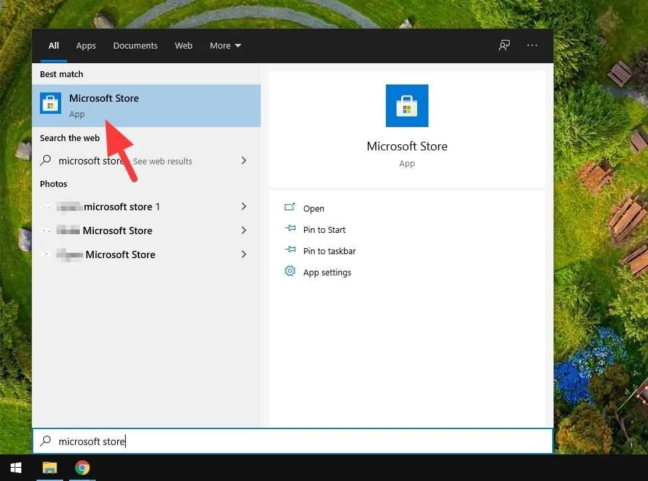Open App settings
Viewport: 648px width, 481px height.
(x=327, y=273)
